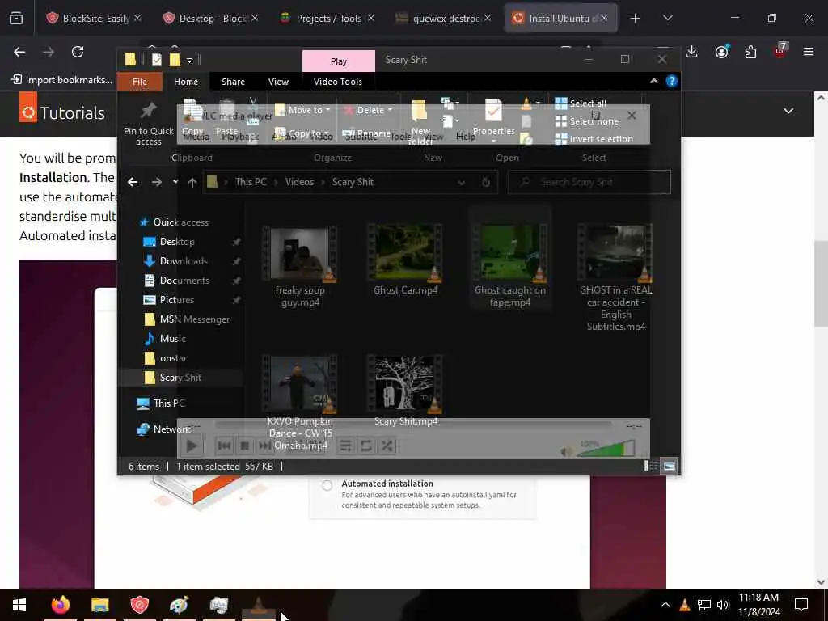
Task: Switch to large icons view toggle
Action: click(x=669, y=466)
